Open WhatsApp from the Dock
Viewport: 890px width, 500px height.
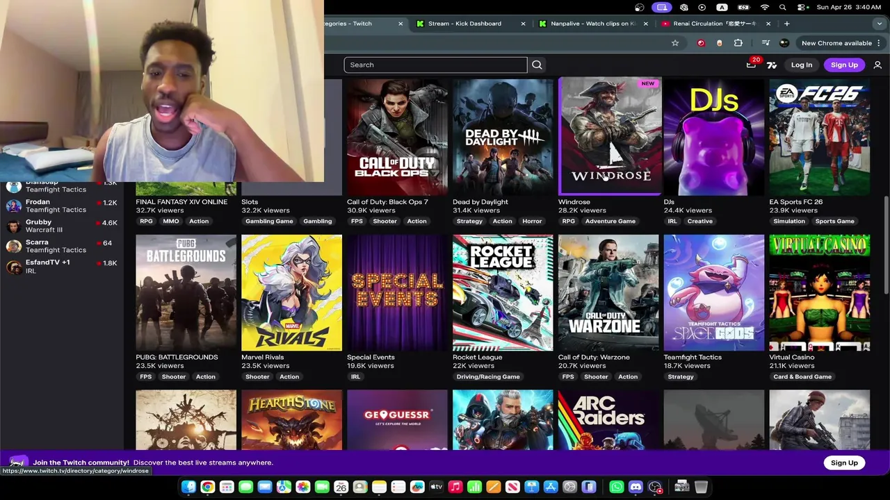(x=617, y=487)
